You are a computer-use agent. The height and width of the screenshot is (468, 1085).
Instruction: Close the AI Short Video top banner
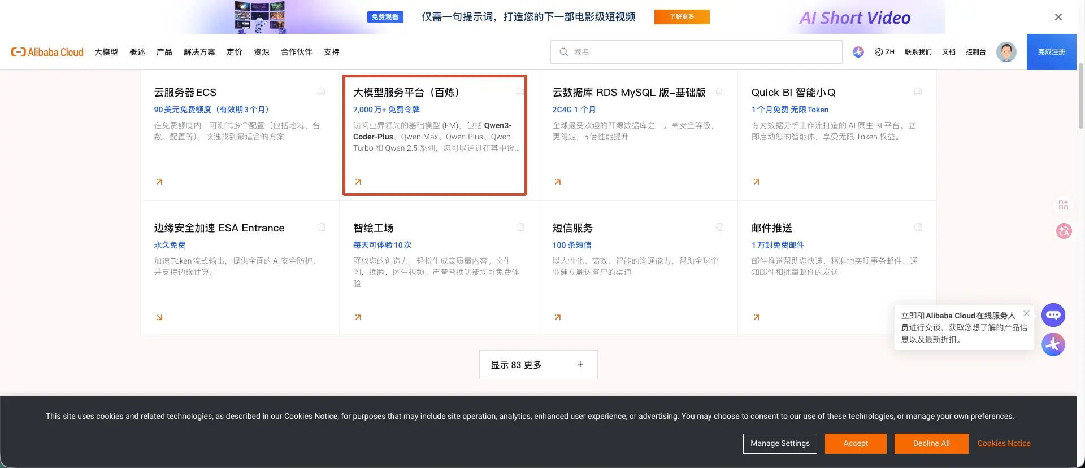(x=1058, y=17)
